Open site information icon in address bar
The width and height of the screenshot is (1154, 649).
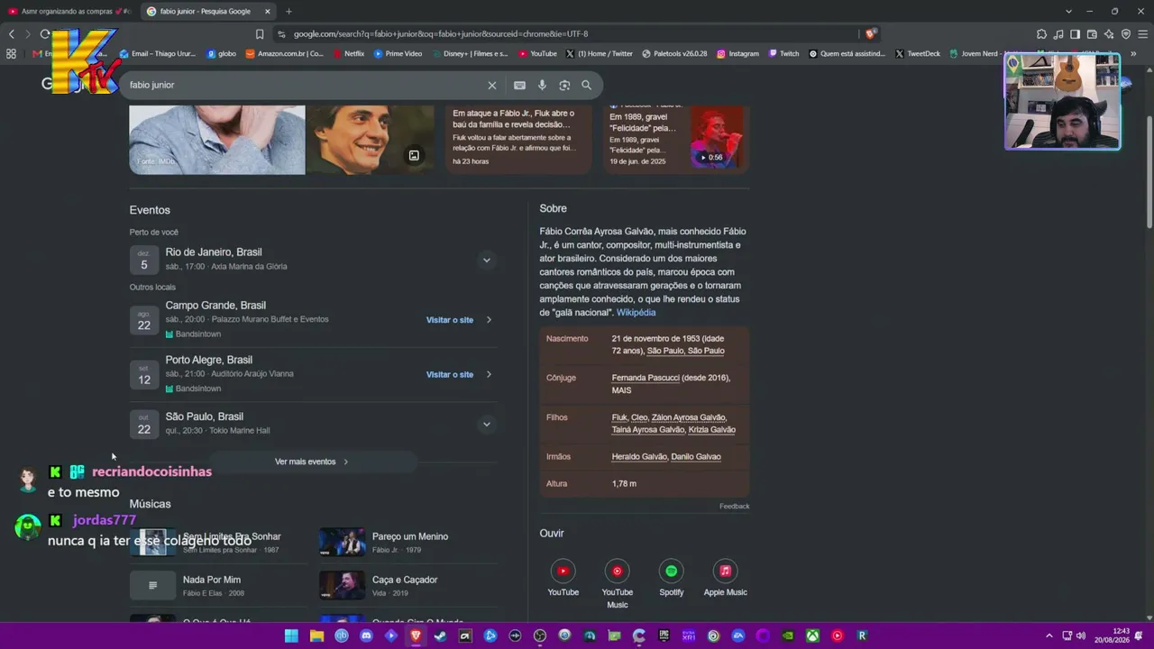281,34
